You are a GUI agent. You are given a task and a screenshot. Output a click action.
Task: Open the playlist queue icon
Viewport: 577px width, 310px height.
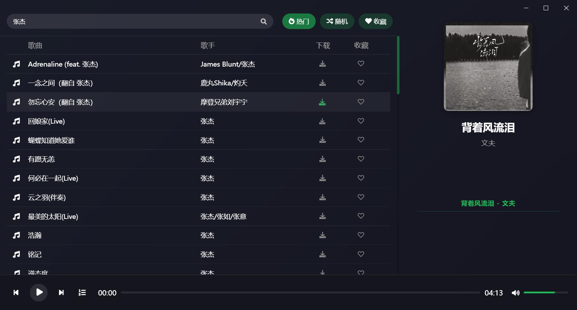(82, 293)
